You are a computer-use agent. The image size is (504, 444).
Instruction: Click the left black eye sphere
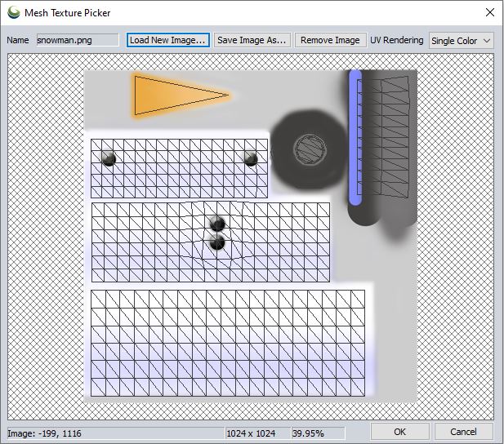(108, 158)
